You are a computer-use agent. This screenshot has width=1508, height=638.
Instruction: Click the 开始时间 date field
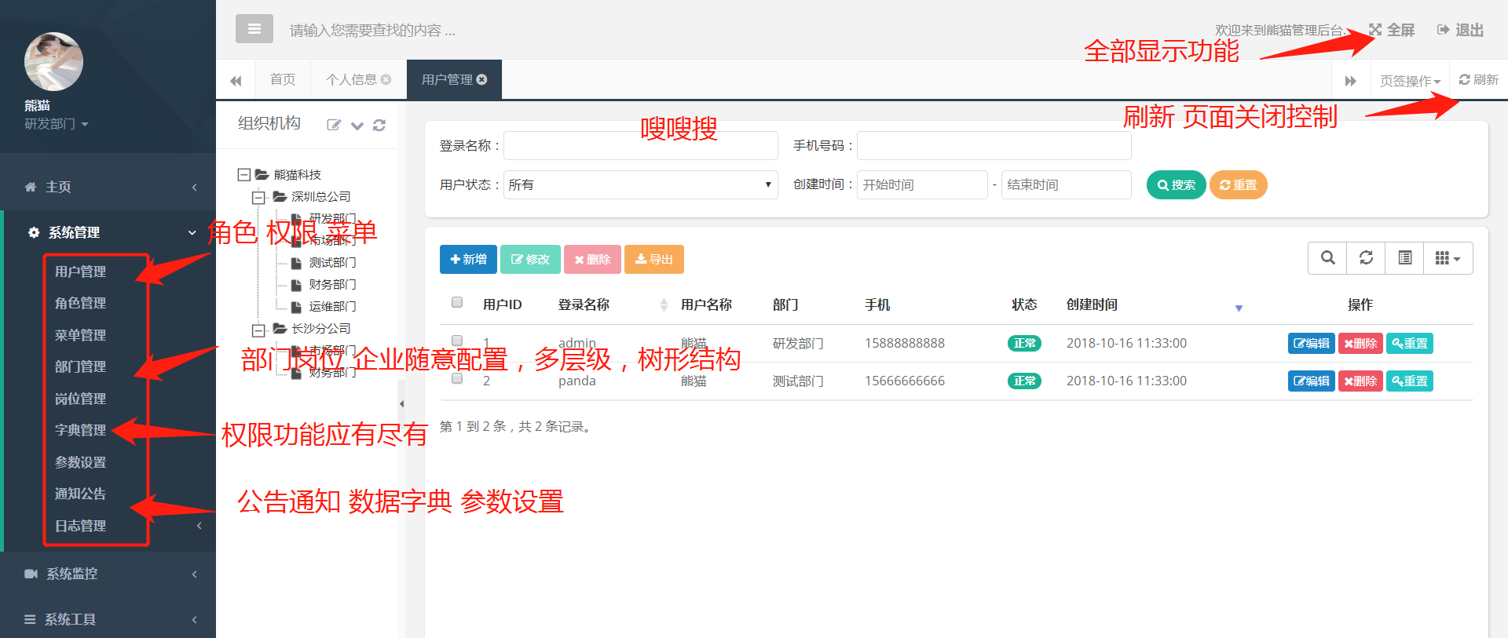pos(922,184)
